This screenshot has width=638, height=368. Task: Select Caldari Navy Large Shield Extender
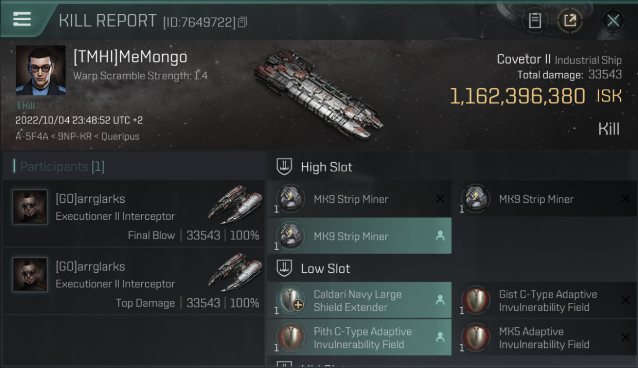pos(359,301)
